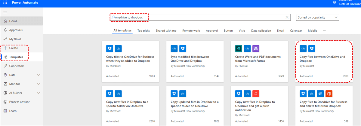Open Approvals in the sidebar

[x=21, y=30]
